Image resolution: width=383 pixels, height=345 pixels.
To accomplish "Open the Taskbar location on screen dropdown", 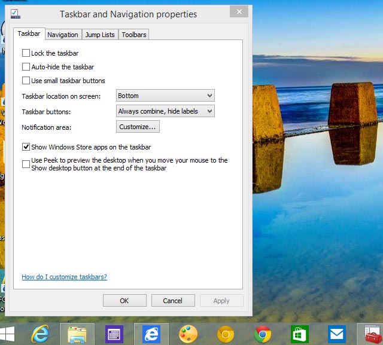I will 165,96.
